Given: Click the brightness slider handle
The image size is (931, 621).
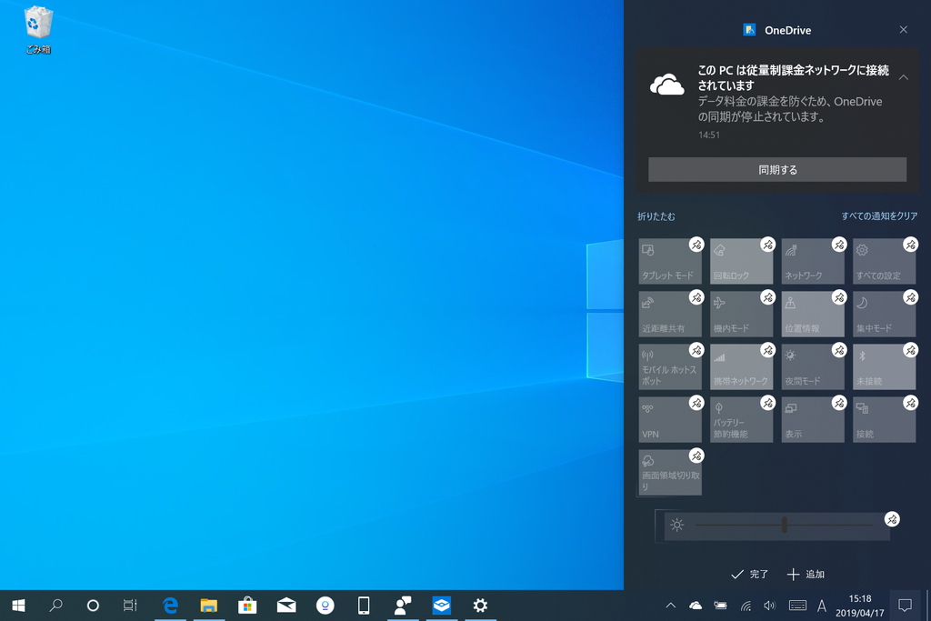Looking at the screenshot, I should pyautogui.click(x=785, y=525).
